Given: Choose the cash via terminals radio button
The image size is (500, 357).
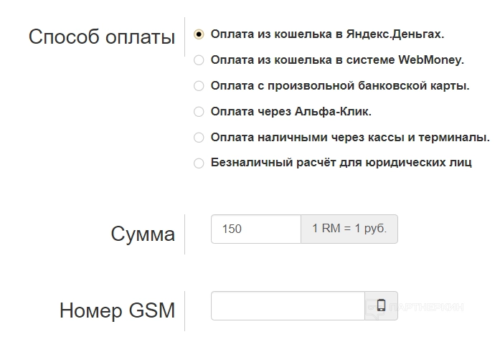Looking at the screenshot, I should coord(199,138).
